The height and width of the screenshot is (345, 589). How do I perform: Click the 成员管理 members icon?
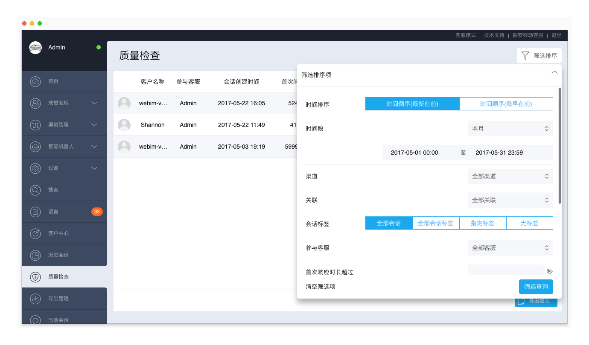pyautogui.click(x=35, y=103)
